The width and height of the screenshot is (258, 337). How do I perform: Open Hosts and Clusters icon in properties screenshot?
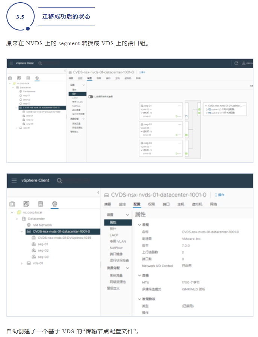pos(12,204)
